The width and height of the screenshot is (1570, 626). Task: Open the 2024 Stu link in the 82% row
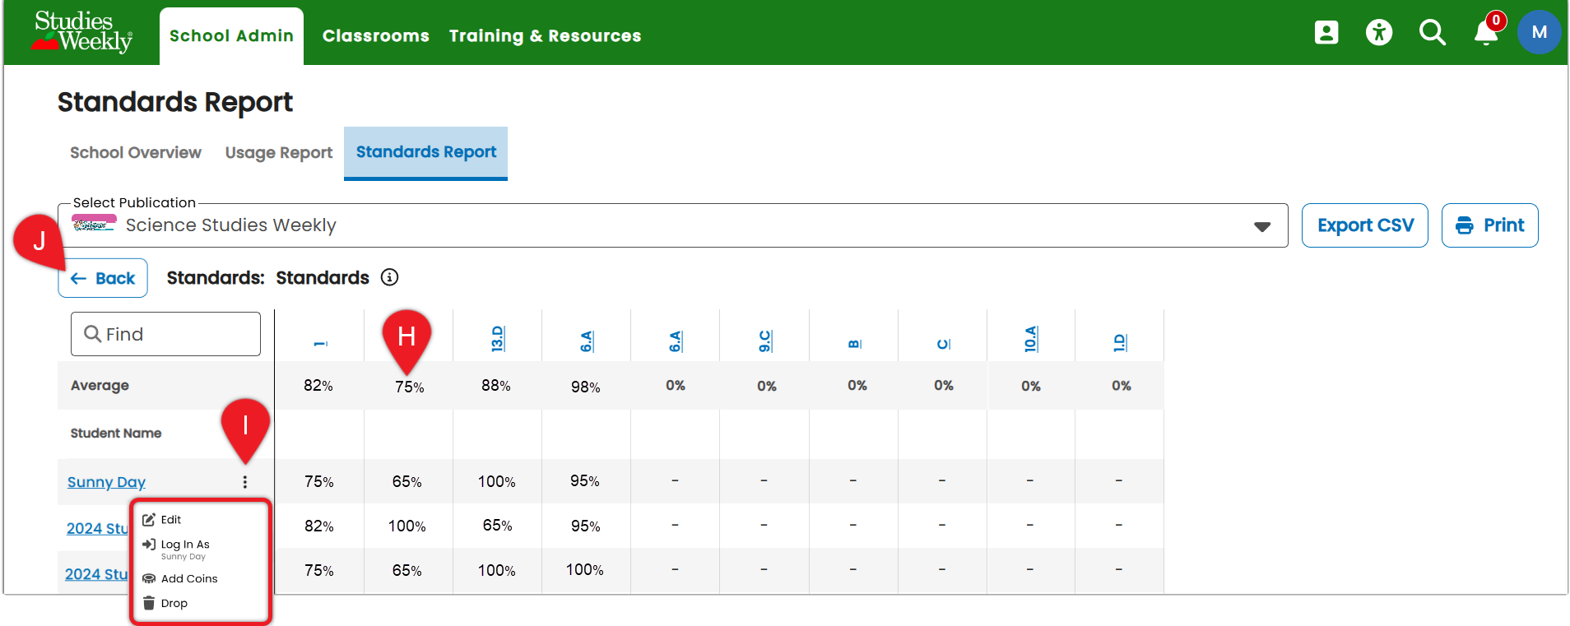click(97, 528)
